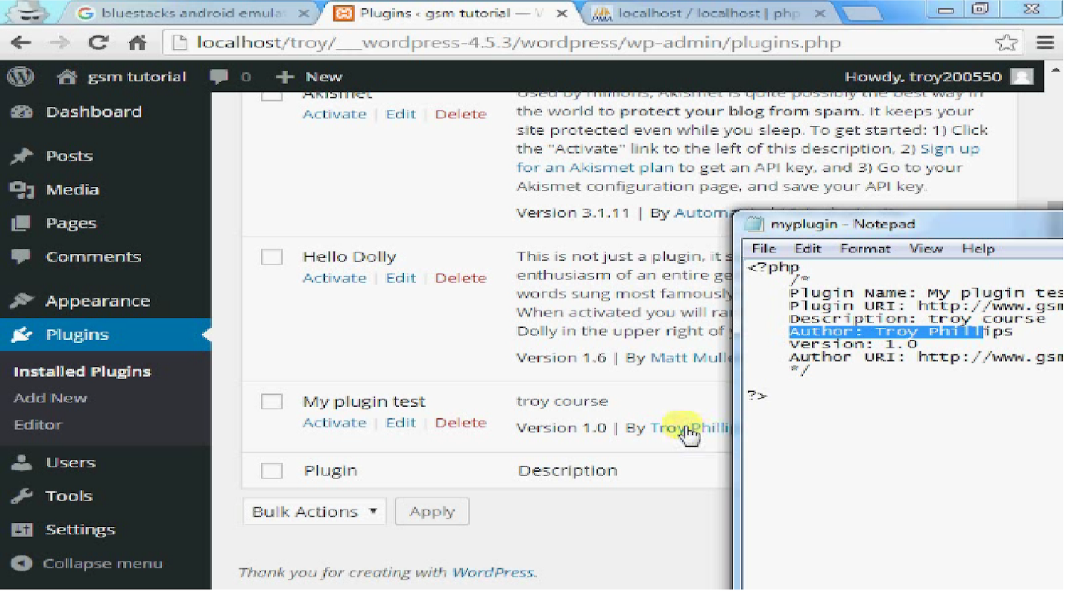Open the WordPress footer link
The image size is (1072, 603).
point(493,572)
